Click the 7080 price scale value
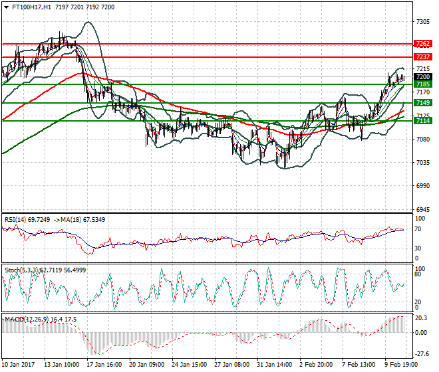 [x=423, y=139]
